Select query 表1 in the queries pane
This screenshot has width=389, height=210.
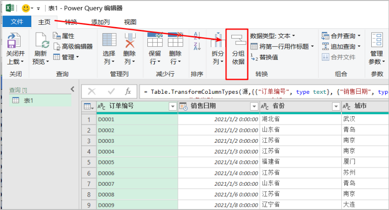(x=29, y=100)
